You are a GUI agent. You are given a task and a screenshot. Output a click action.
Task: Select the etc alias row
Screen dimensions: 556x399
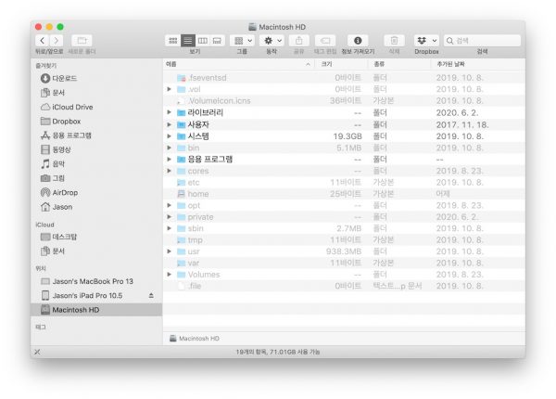pos(344,182)
